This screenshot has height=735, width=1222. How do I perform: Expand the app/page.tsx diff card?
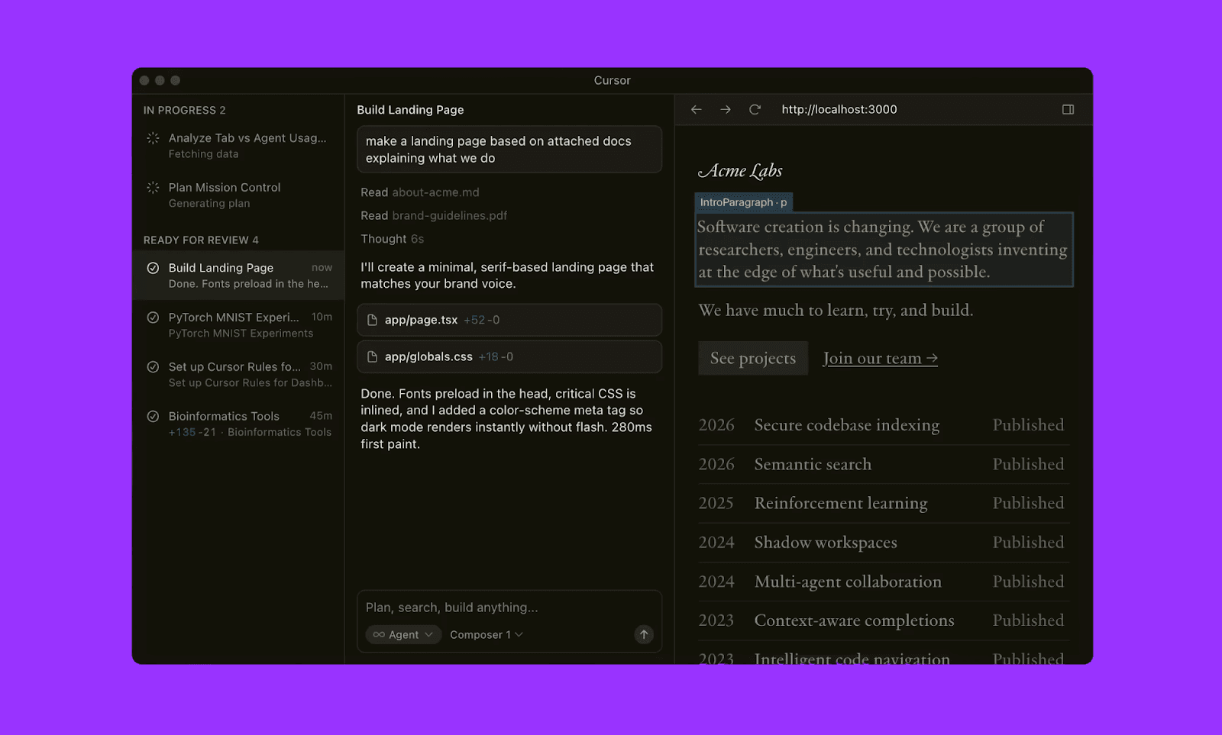(509, 320)
